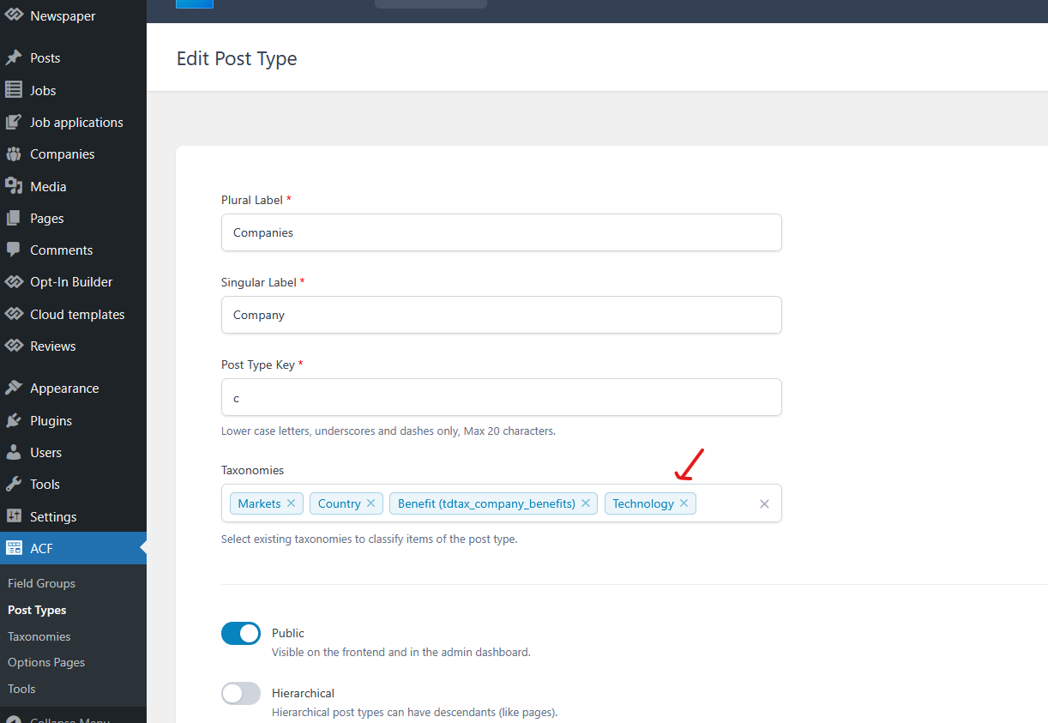This screenshot has width=1048, height=723.
Task: Click the ACF menu icon
Action: point(14,548)
